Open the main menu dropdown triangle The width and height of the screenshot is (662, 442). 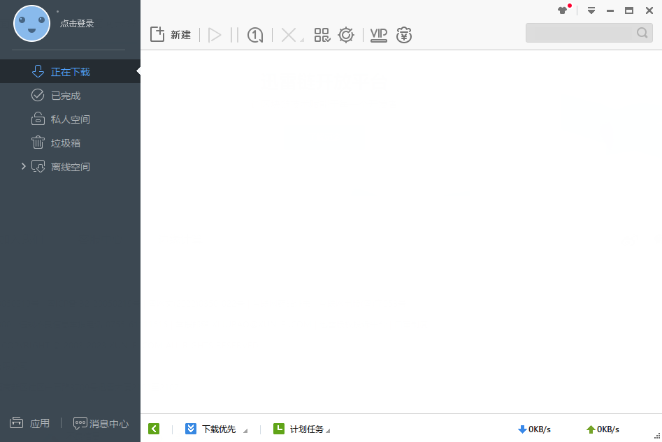pyautogui.click(x=591, y=10)
